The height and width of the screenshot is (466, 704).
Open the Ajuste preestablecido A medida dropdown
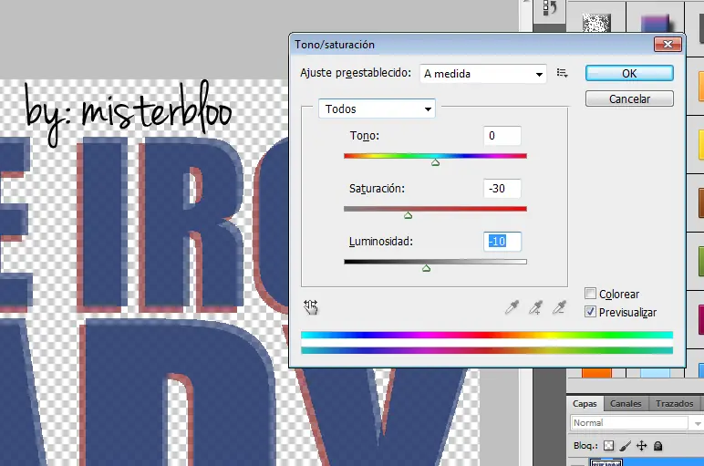click(x=483, y=74)
